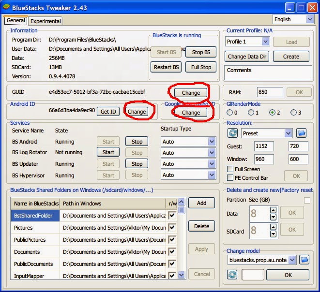Increase SDCard partition size stepper
320x292 pixels.
pos(273,227)
